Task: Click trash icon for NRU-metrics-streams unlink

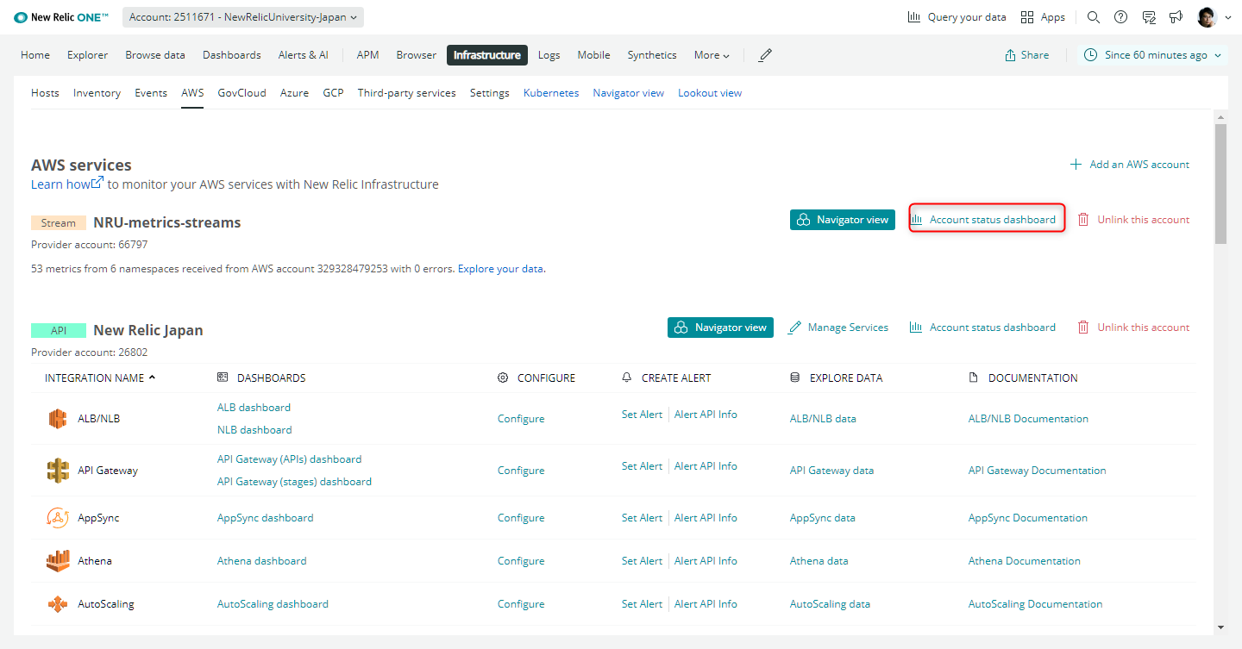Action: [1083, 220]
